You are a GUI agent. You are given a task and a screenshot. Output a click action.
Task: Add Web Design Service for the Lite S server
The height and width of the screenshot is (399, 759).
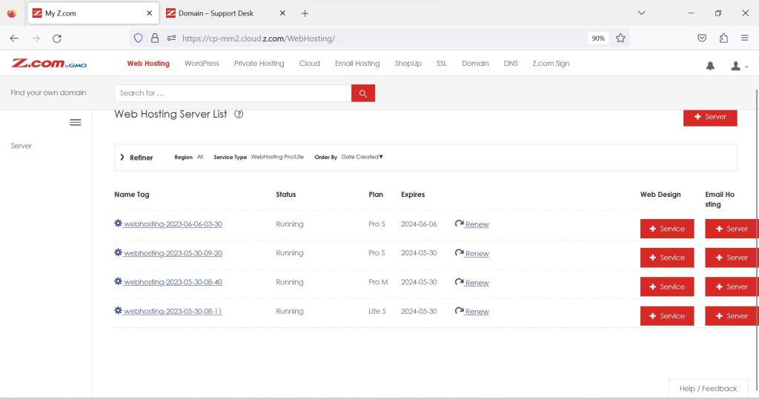tap(667, 316)
